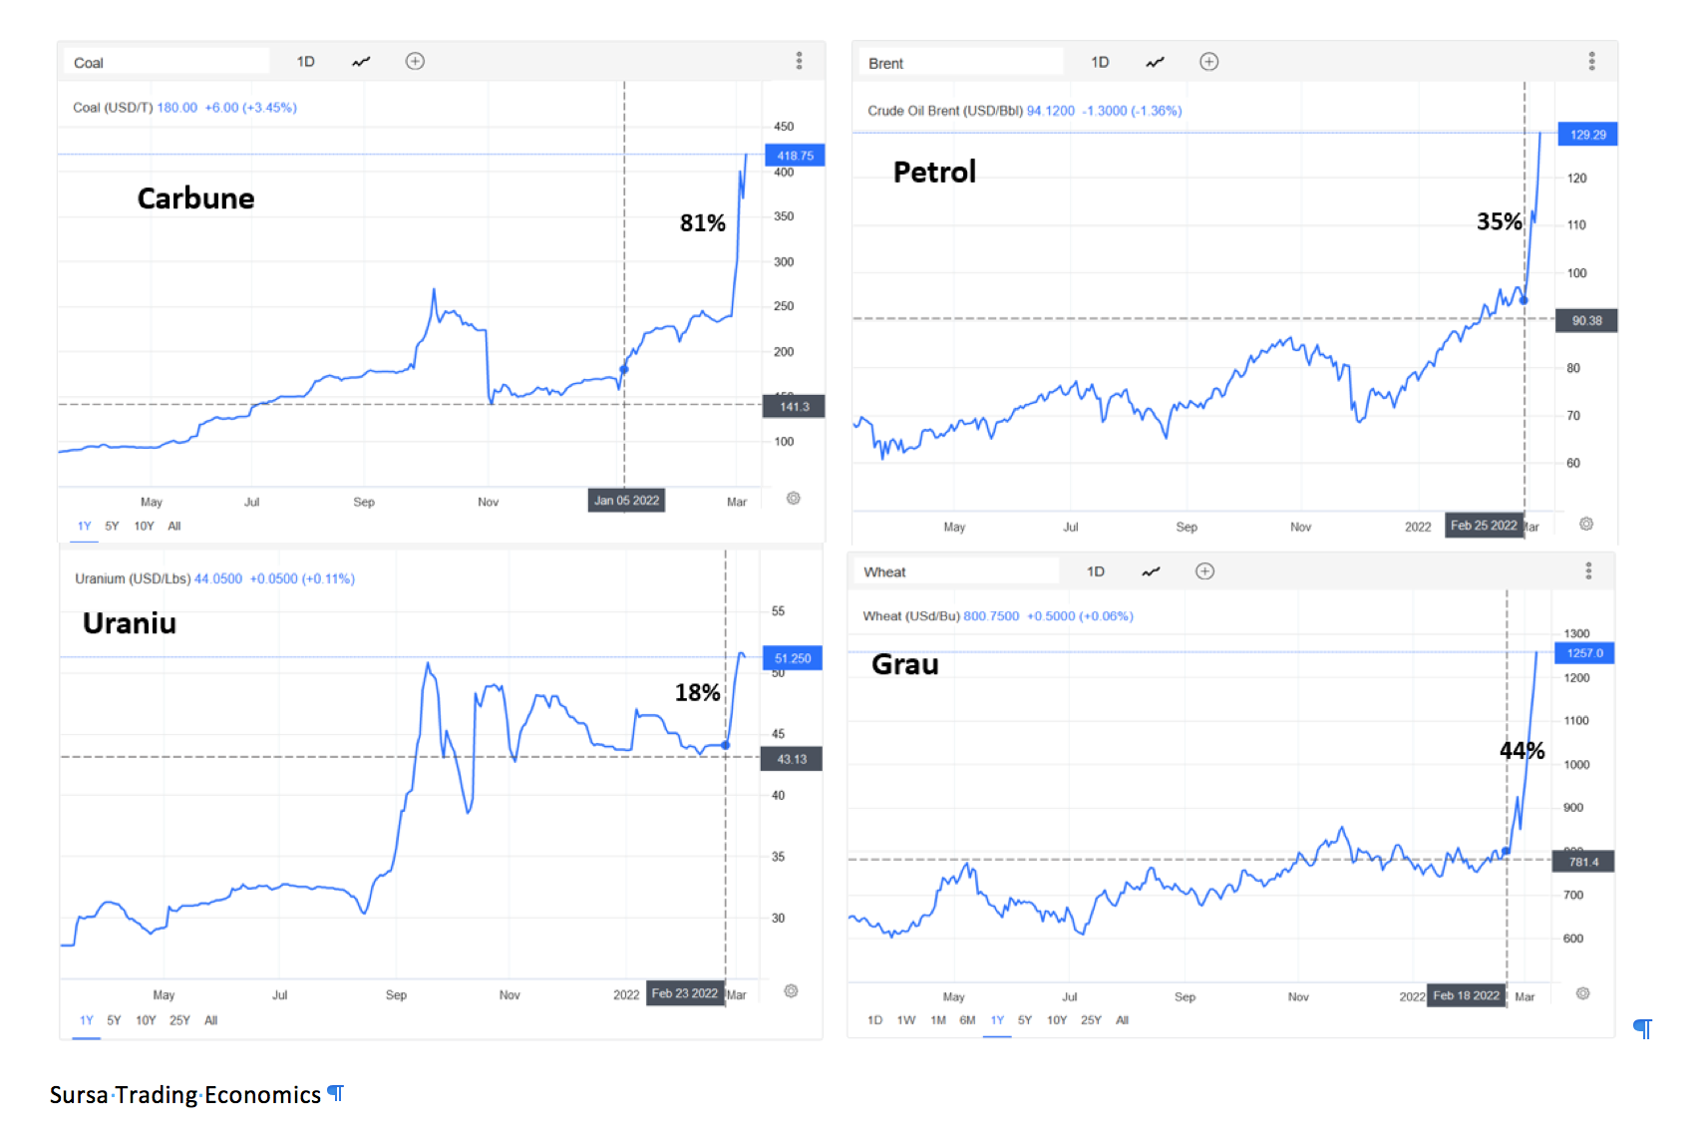Open line chart type icon on Coal chart

361,62
